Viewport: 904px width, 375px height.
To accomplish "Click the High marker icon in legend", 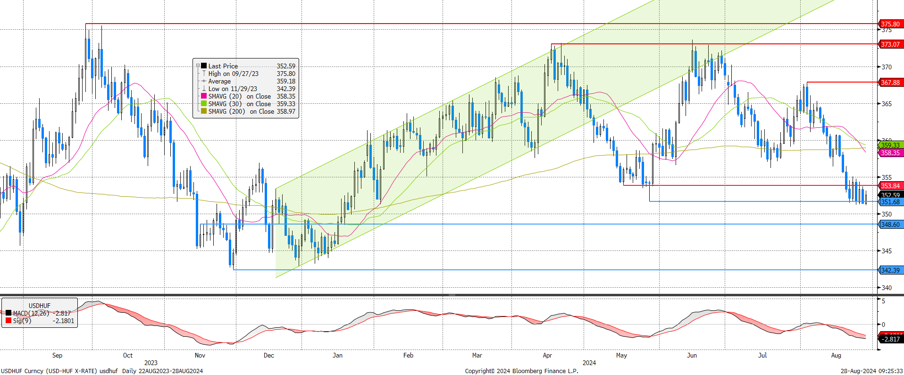I will point(204,74).
